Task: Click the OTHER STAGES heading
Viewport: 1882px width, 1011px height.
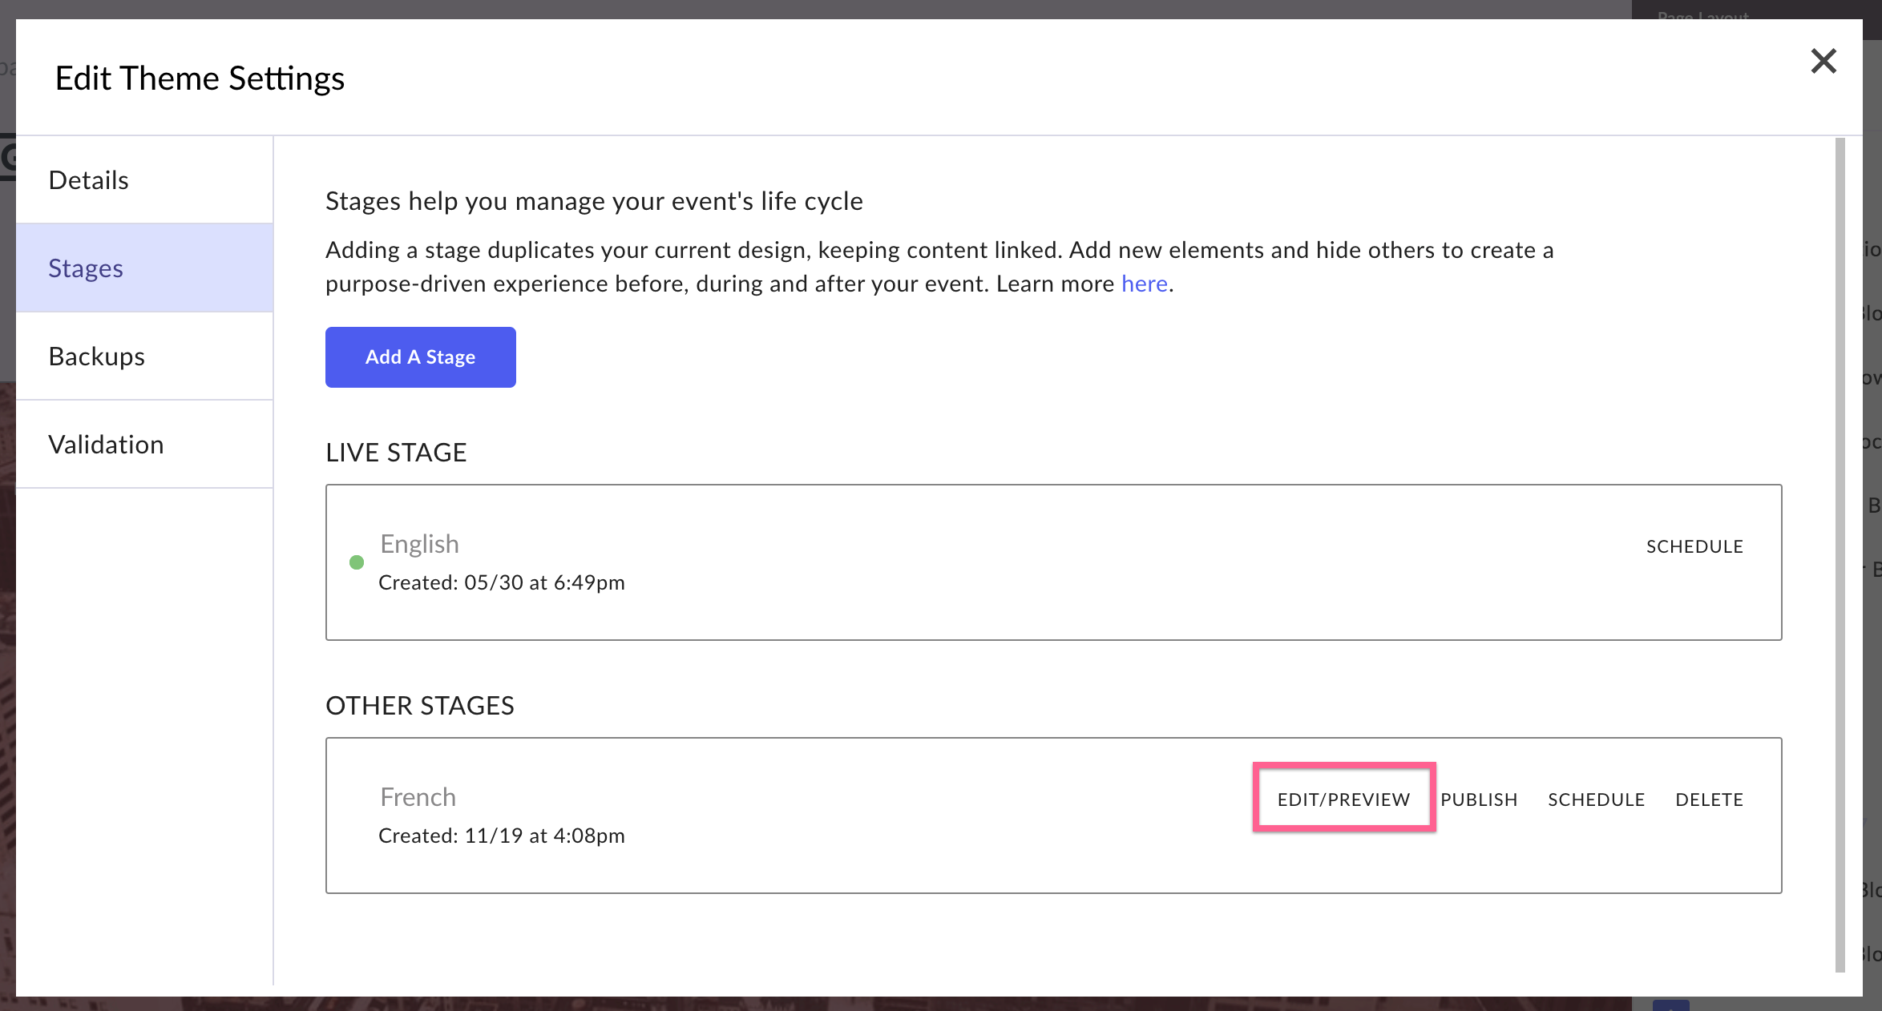Action: (x=420, y=706)
